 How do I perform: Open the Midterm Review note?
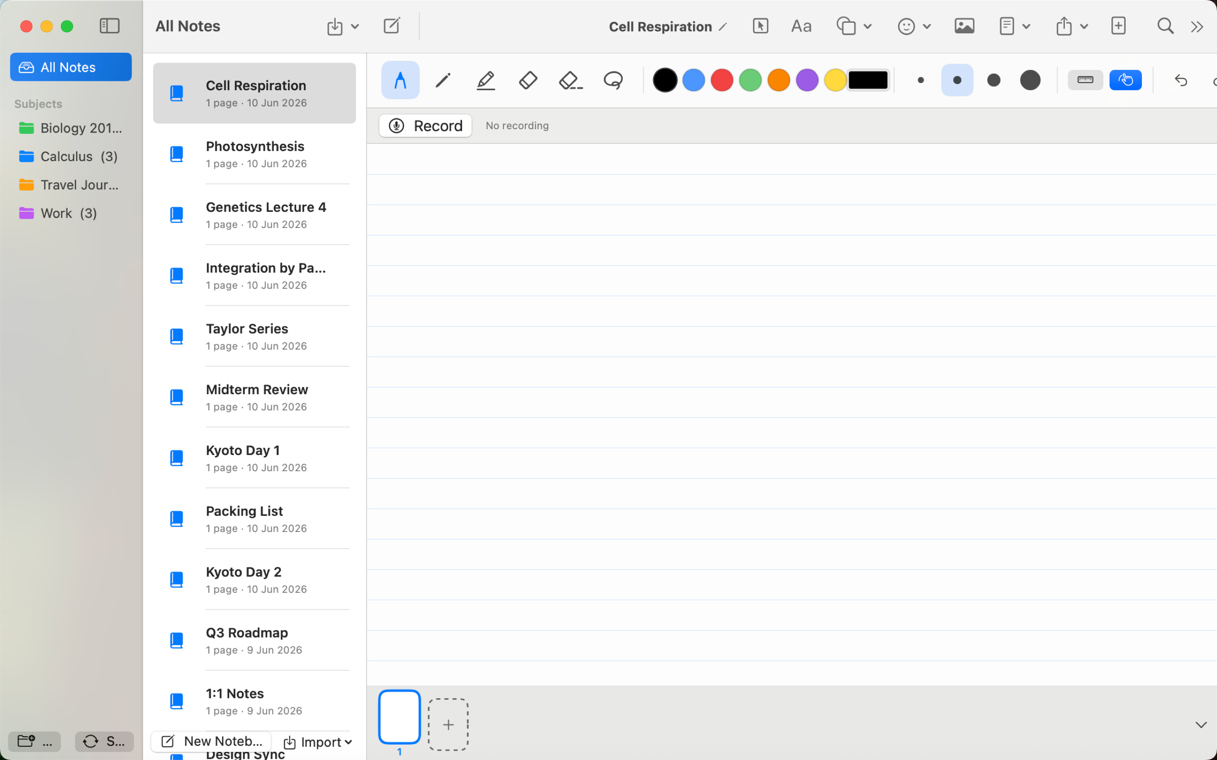click(254, 397)
